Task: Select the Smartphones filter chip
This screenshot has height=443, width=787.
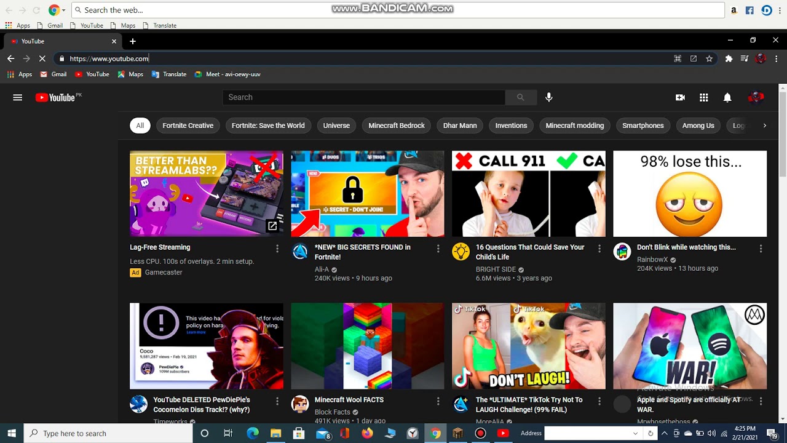Action: 643,126
